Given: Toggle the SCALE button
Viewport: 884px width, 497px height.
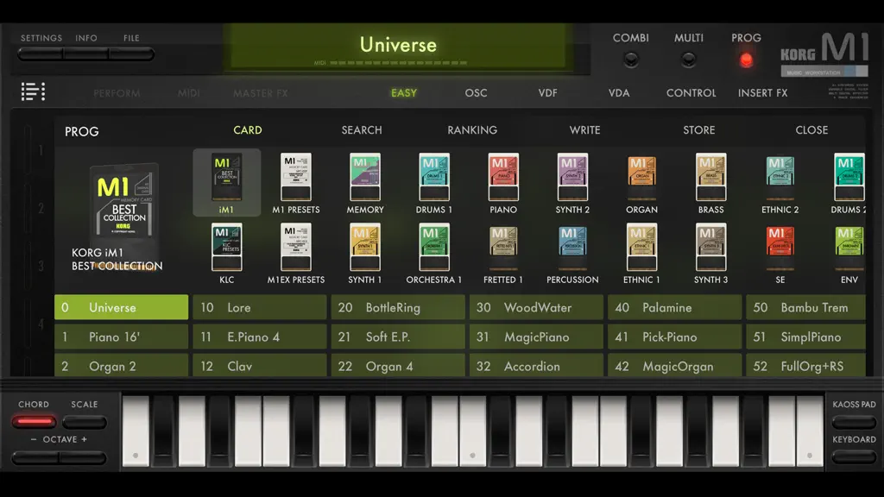Looking at the screenshot, I should click(x=85, y=421).
